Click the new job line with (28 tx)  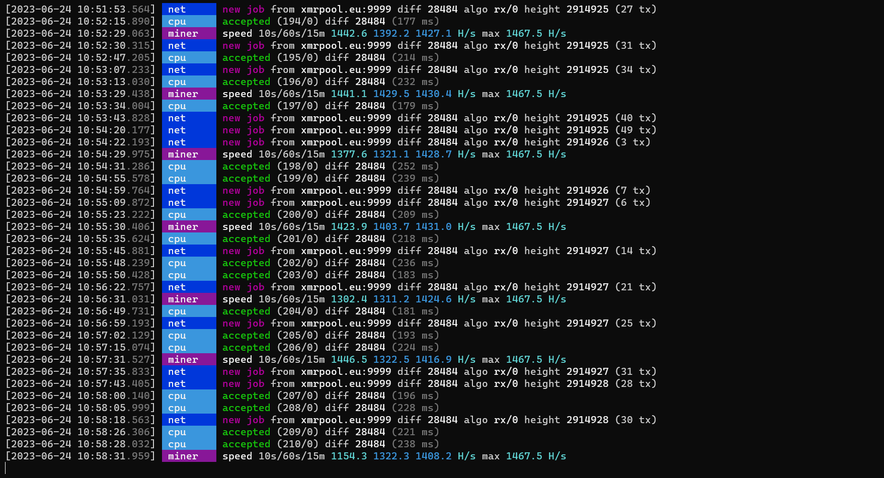[439, 383]
